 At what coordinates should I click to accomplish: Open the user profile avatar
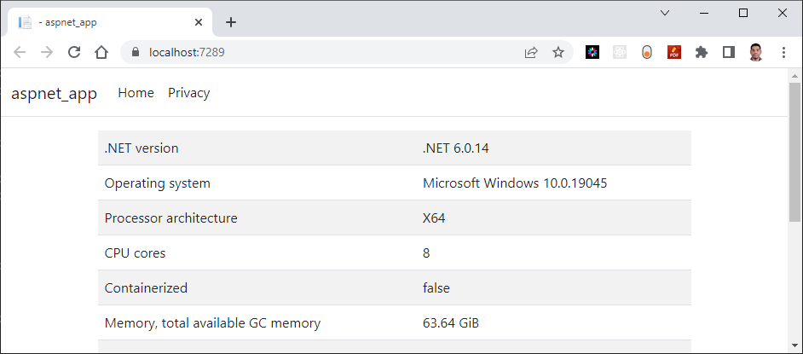click(756, 52)
